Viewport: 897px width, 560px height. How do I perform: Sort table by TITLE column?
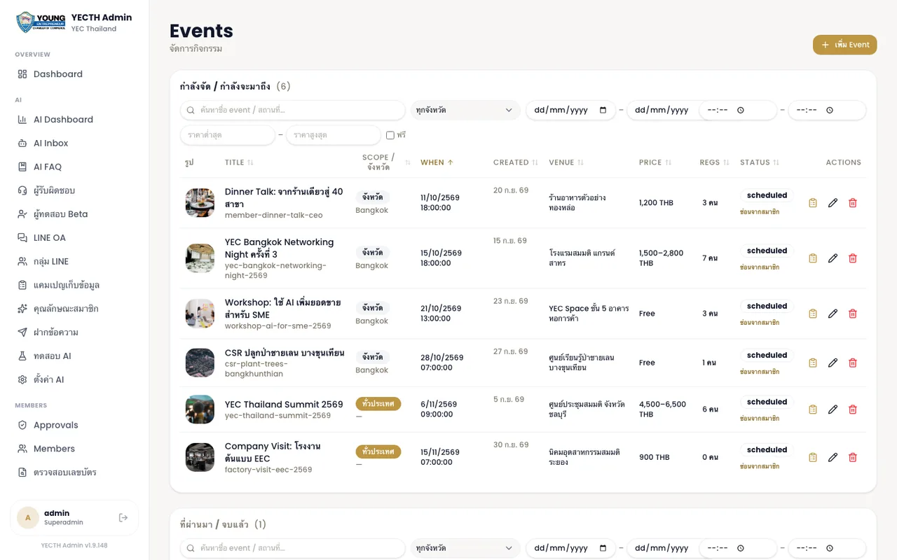click(x=239, y=162)
